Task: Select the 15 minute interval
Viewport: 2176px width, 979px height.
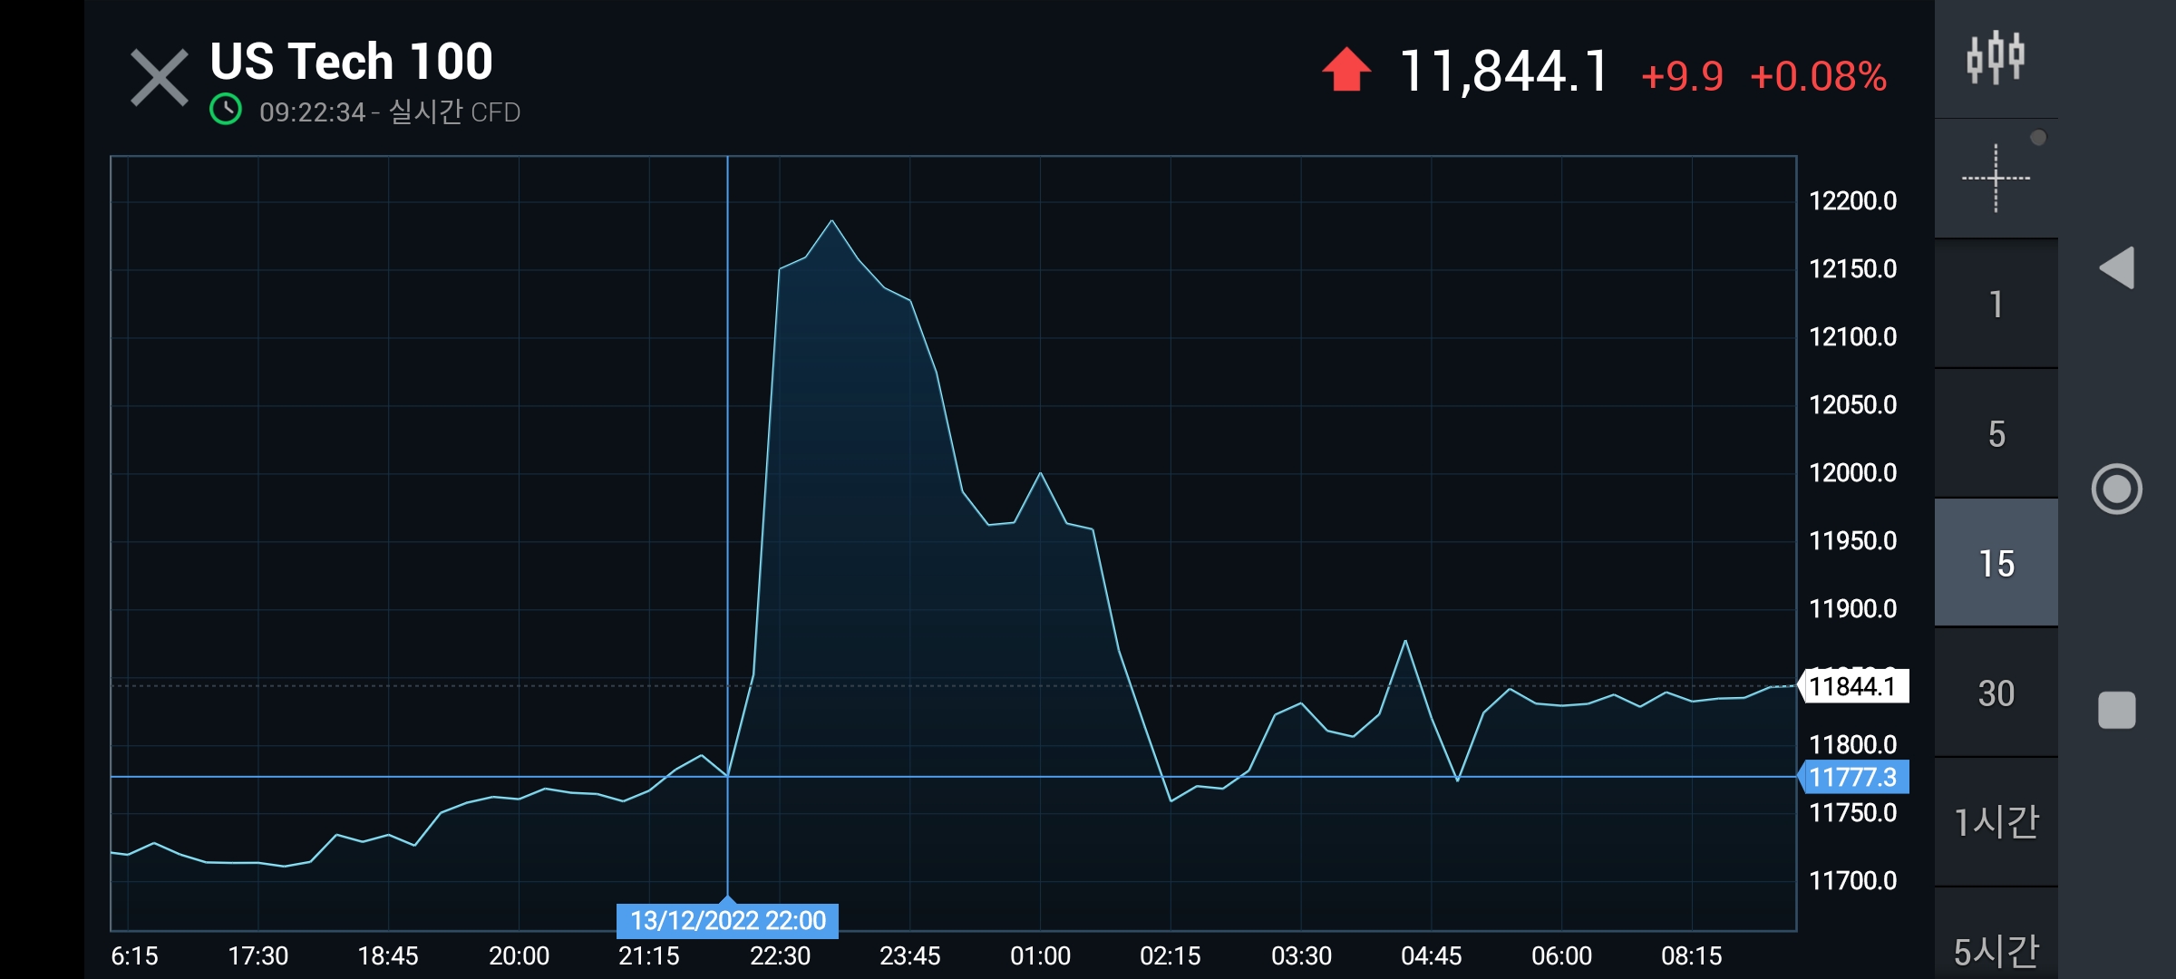Action: [1996, 564]
